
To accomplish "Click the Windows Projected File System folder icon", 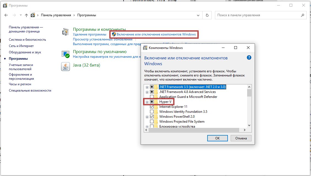I will 156,122.
